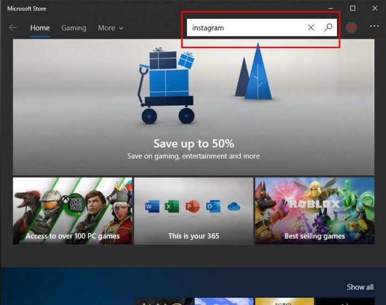The image size is (386, 305).
Task: Open the Save up to 50% banner
Action: tap(194, 107)
